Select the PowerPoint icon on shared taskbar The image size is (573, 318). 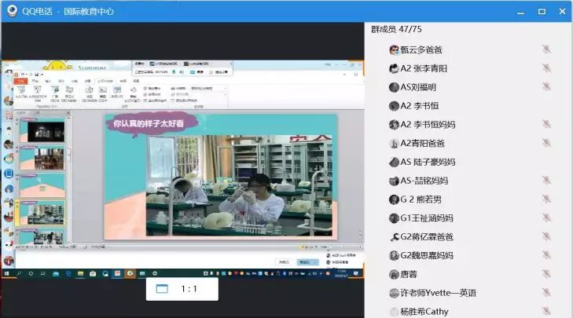tap(117, 273)
